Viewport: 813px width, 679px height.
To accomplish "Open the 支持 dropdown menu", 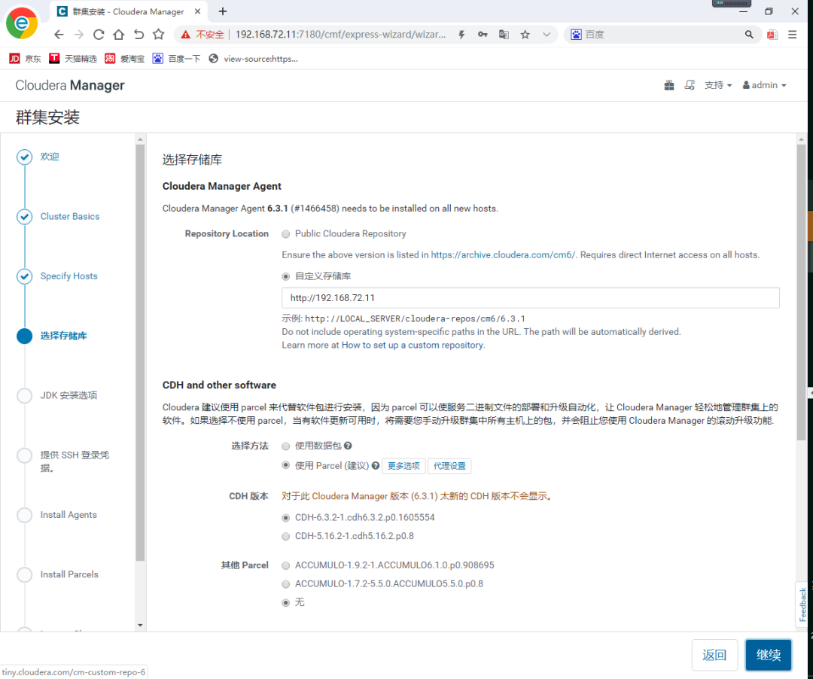I will 718,85.
